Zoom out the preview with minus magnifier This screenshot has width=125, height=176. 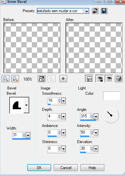click(6, 79)
